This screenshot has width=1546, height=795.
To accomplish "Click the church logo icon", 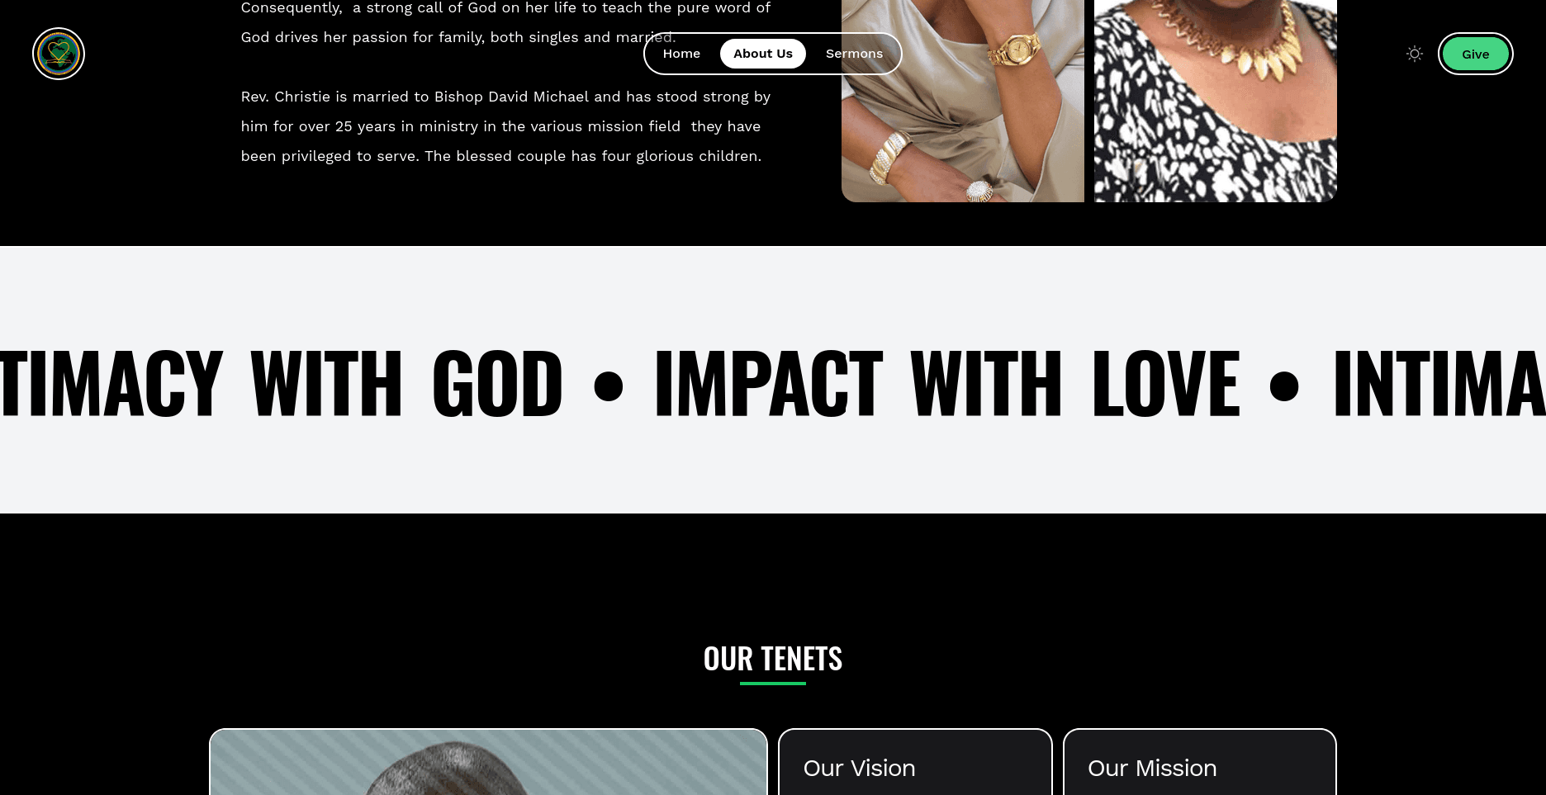I will 59,54.
